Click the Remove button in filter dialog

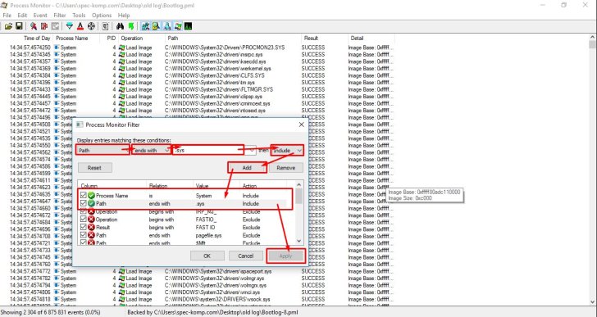tap(286, 168)
